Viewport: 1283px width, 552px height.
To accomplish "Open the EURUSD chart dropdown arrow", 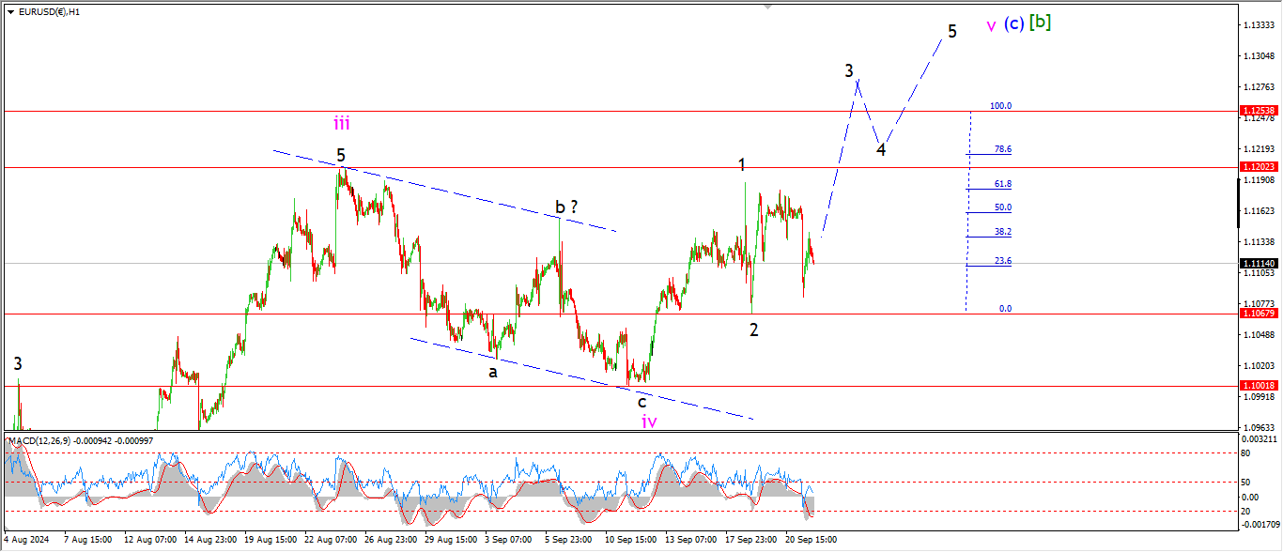I will [x=10, y=12].
